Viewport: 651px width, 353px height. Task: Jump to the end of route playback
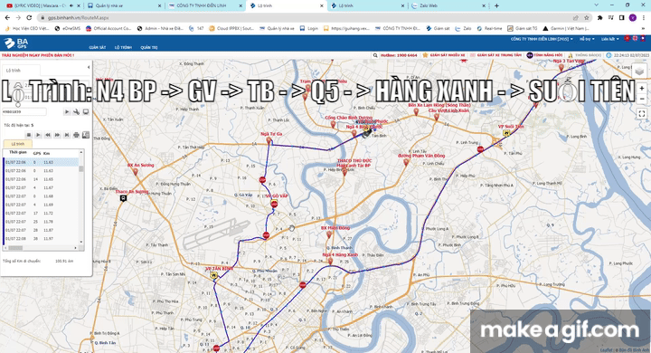pos(66,135)
